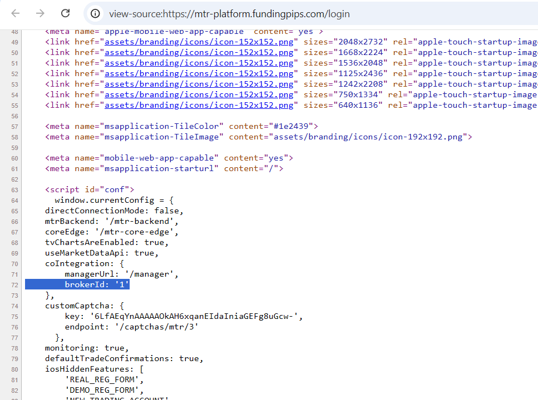Click the highlighted brokerId: '1' line
538x400 pixels.
(x=77, y=284)
